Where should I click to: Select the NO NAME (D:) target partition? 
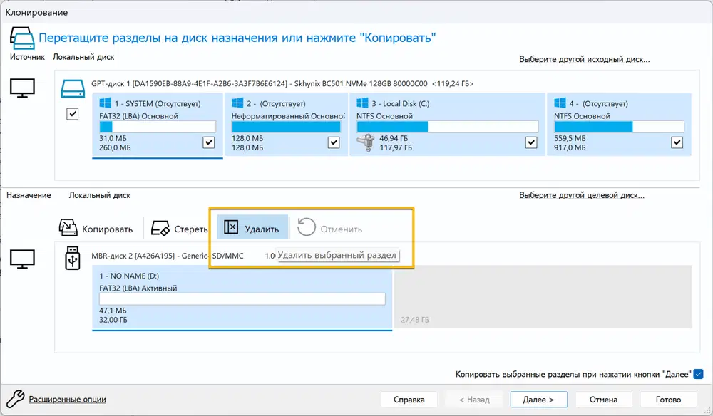point(242,299)
